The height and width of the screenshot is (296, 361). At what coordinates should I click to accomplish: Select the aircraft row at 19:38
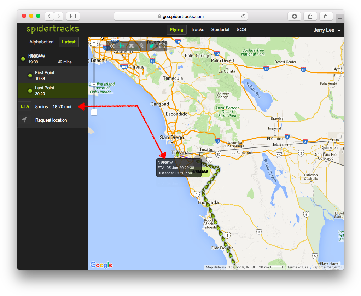coord(53,59)
